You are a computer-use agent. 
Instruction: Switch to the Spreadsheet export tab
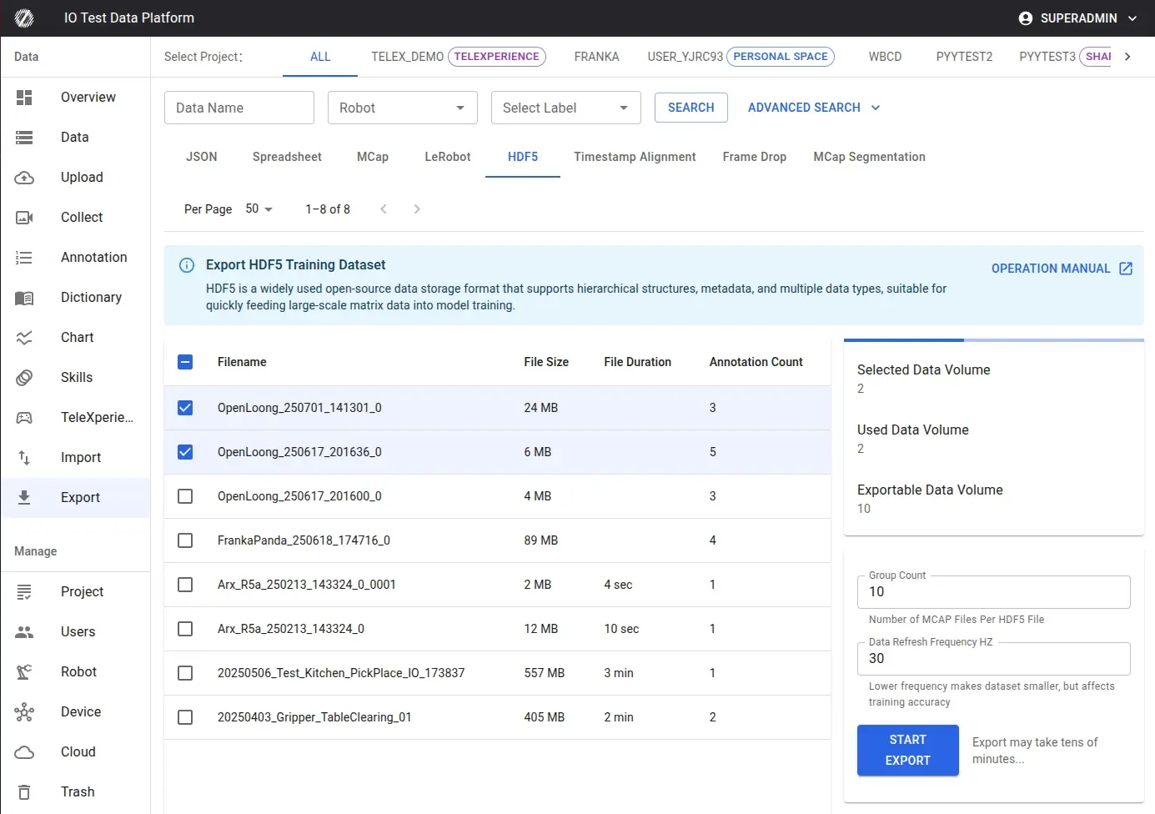point(287,157)
